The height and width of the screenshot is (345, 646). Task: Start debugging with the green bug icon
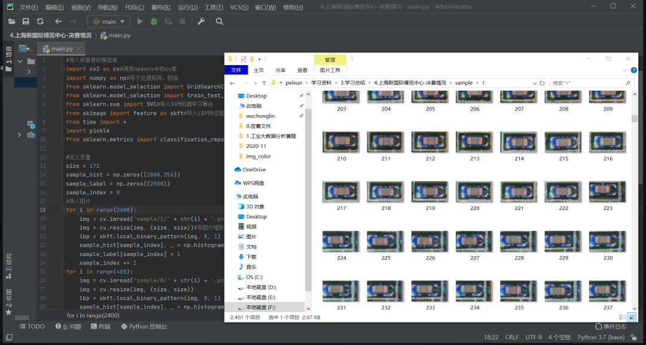click(x=154, y=21)
